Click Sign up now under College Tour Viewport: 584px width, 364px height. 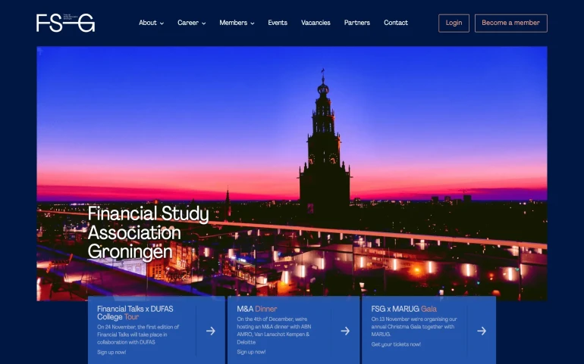[x=111, y=352]
